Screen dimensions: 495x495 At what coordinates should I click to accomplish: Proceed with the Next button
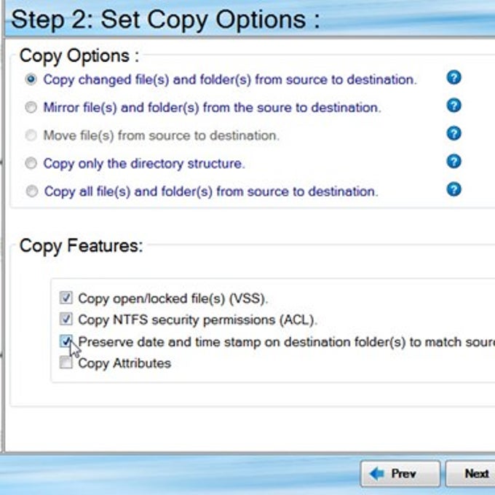tap(470, 474)
